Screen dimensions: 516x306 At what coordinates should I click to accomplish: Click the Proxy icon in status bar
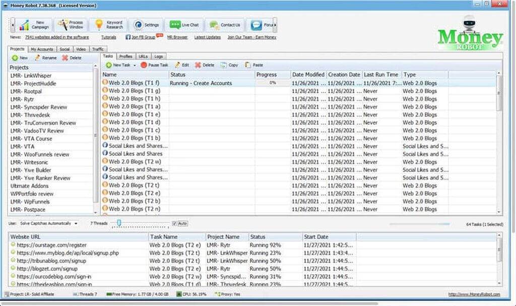(217, 294)
